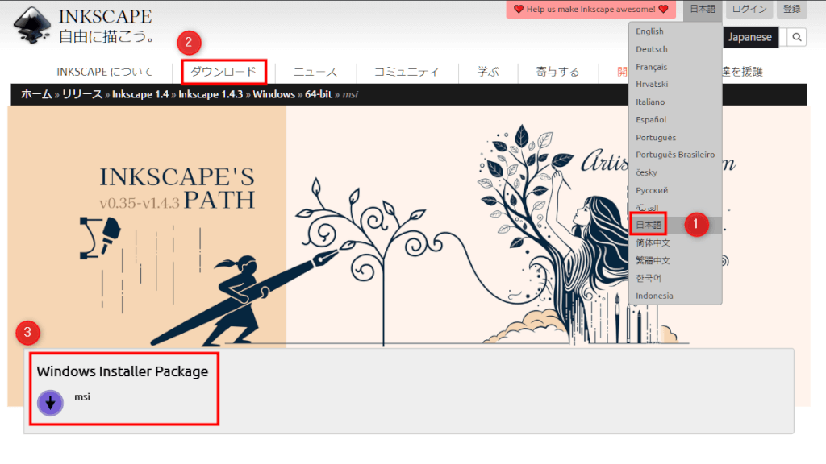The image size is (826, 464).
Task: Click the Inkscape logo icon
Action: pyautogui.click(x=32, y=26)
